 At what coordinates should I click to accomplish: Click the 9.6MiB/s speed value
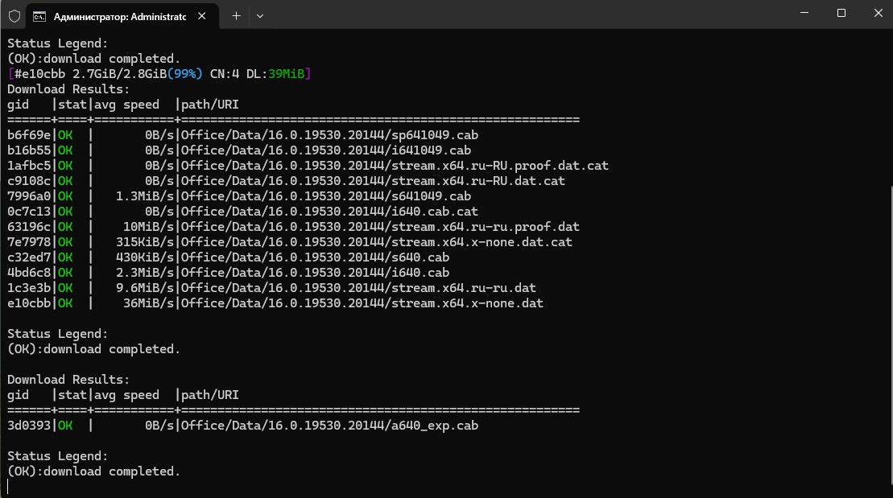point(145,288)
